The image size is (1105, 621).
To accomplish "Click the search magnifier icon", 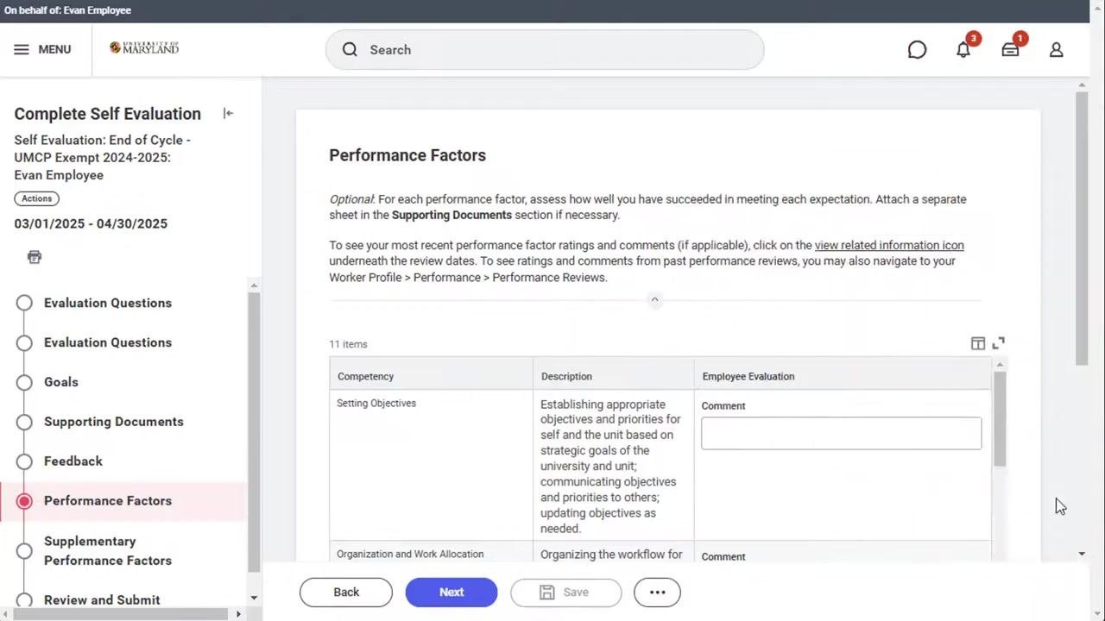I will tap(350, 49).
